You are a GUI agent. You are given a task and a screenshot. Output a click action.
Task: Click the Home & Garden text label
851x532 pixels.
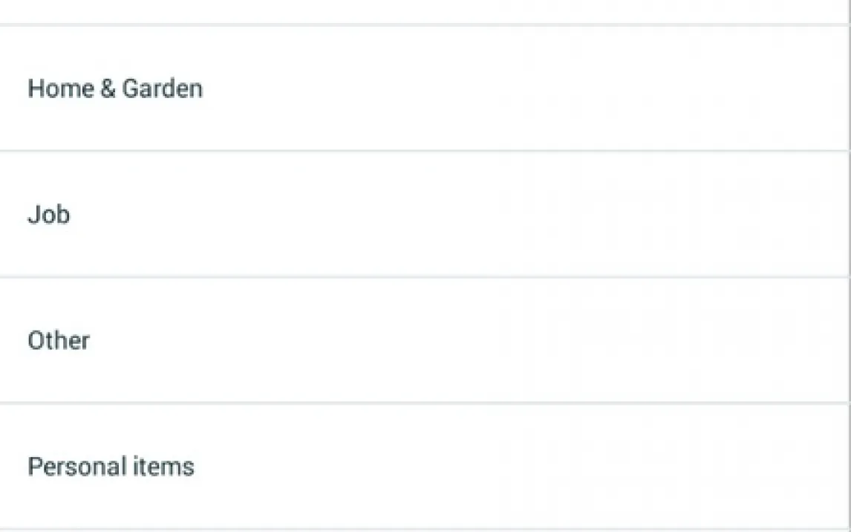click(115, 88)
